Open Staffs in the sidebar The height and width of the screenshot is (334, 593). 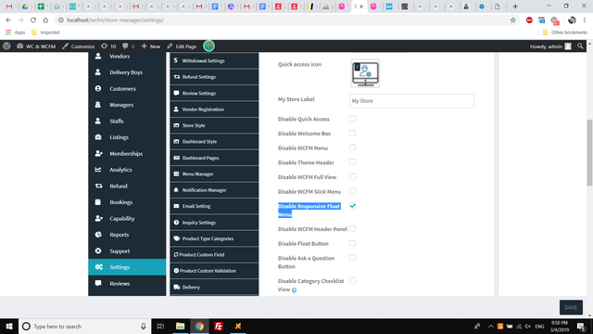[127, 122]
